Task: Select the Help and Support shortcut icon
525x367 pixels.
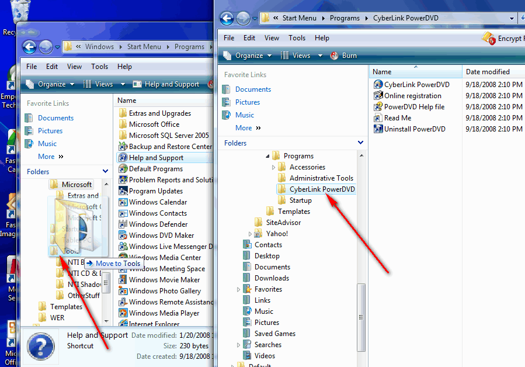Action: 123,158
